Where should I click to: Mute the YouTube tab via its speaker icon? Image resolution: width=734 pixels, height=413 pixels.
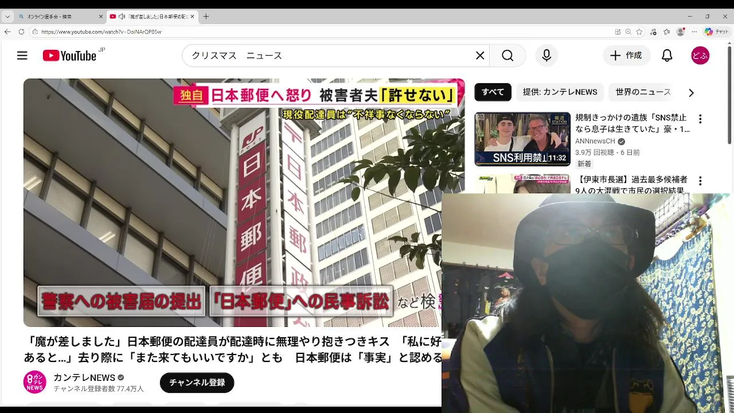click(122, 17)
